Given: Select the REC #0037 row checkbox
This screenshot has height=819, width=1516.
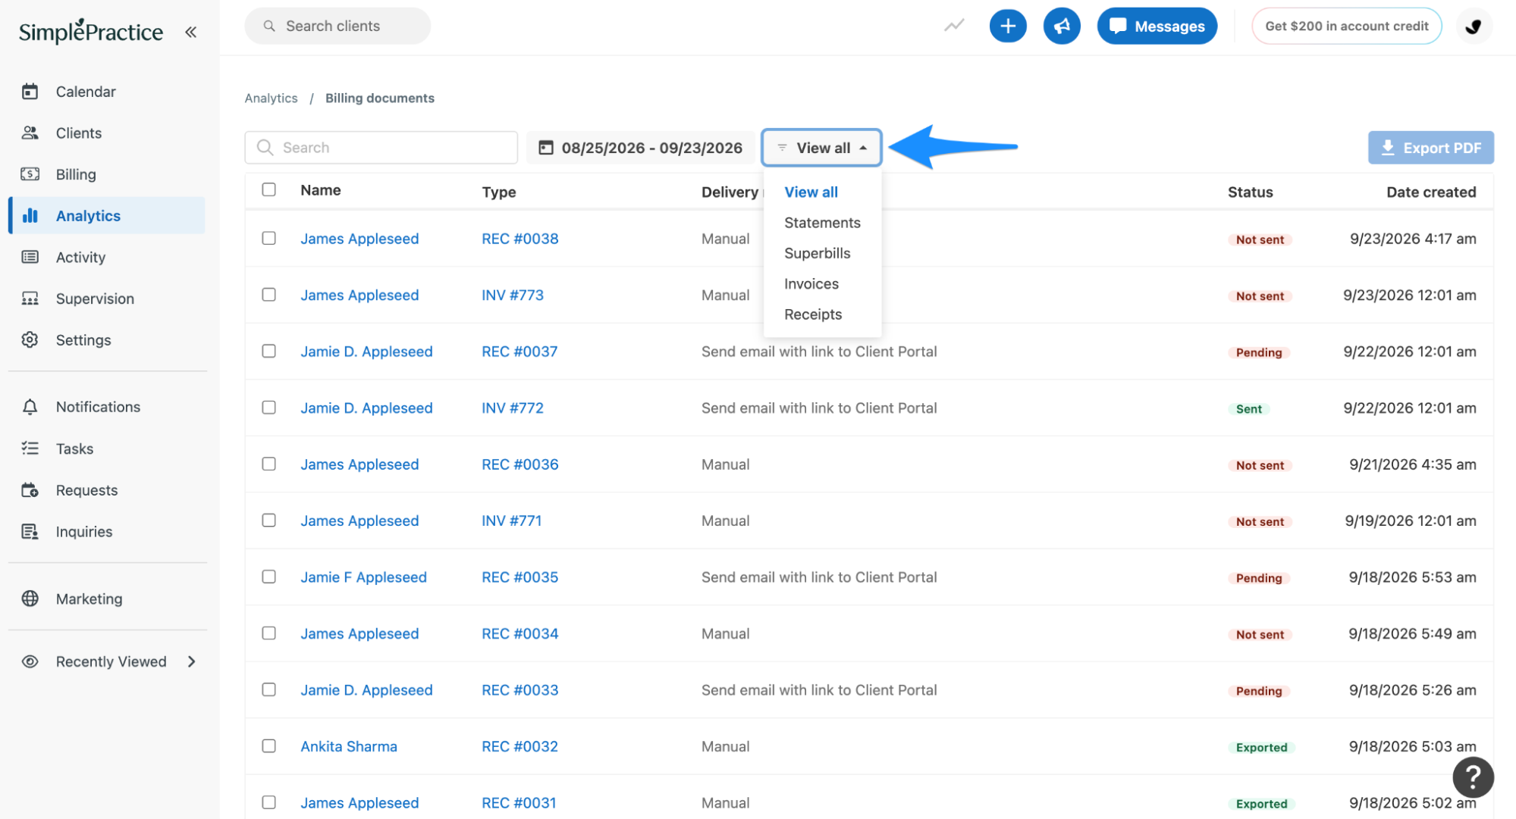Looking at the screenshot, I should 269,351.
